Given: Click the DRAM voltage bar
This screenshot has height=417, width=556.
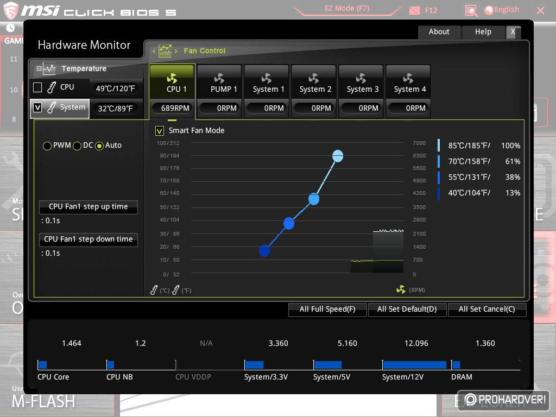Looking at the screenshot, I should [x=456, y=365].
